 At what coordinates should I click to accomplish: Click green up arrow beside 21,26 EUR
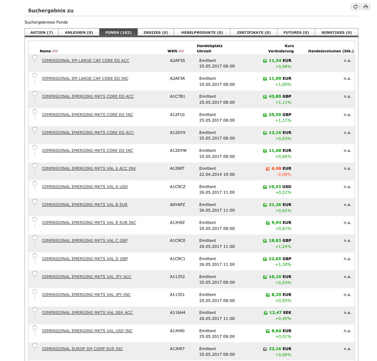(x=265, y=205)
